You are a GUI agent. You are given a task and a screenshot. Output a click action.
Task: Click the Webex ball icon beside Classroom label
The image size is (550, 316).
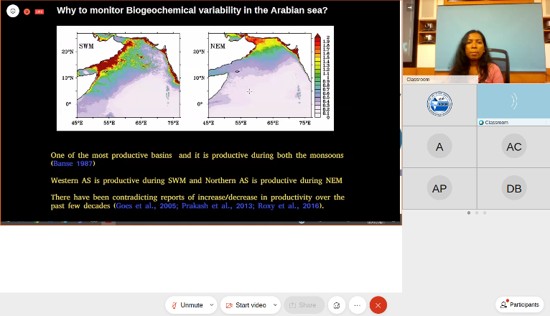(x=481, y=122)
